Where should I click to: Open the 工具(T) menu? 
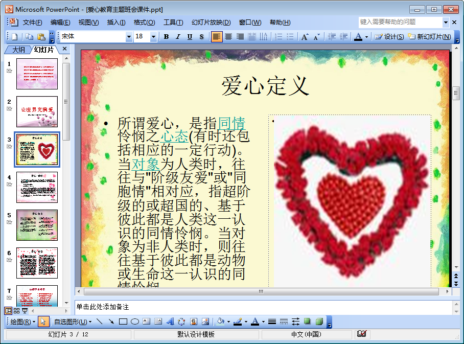coord(173,22)
